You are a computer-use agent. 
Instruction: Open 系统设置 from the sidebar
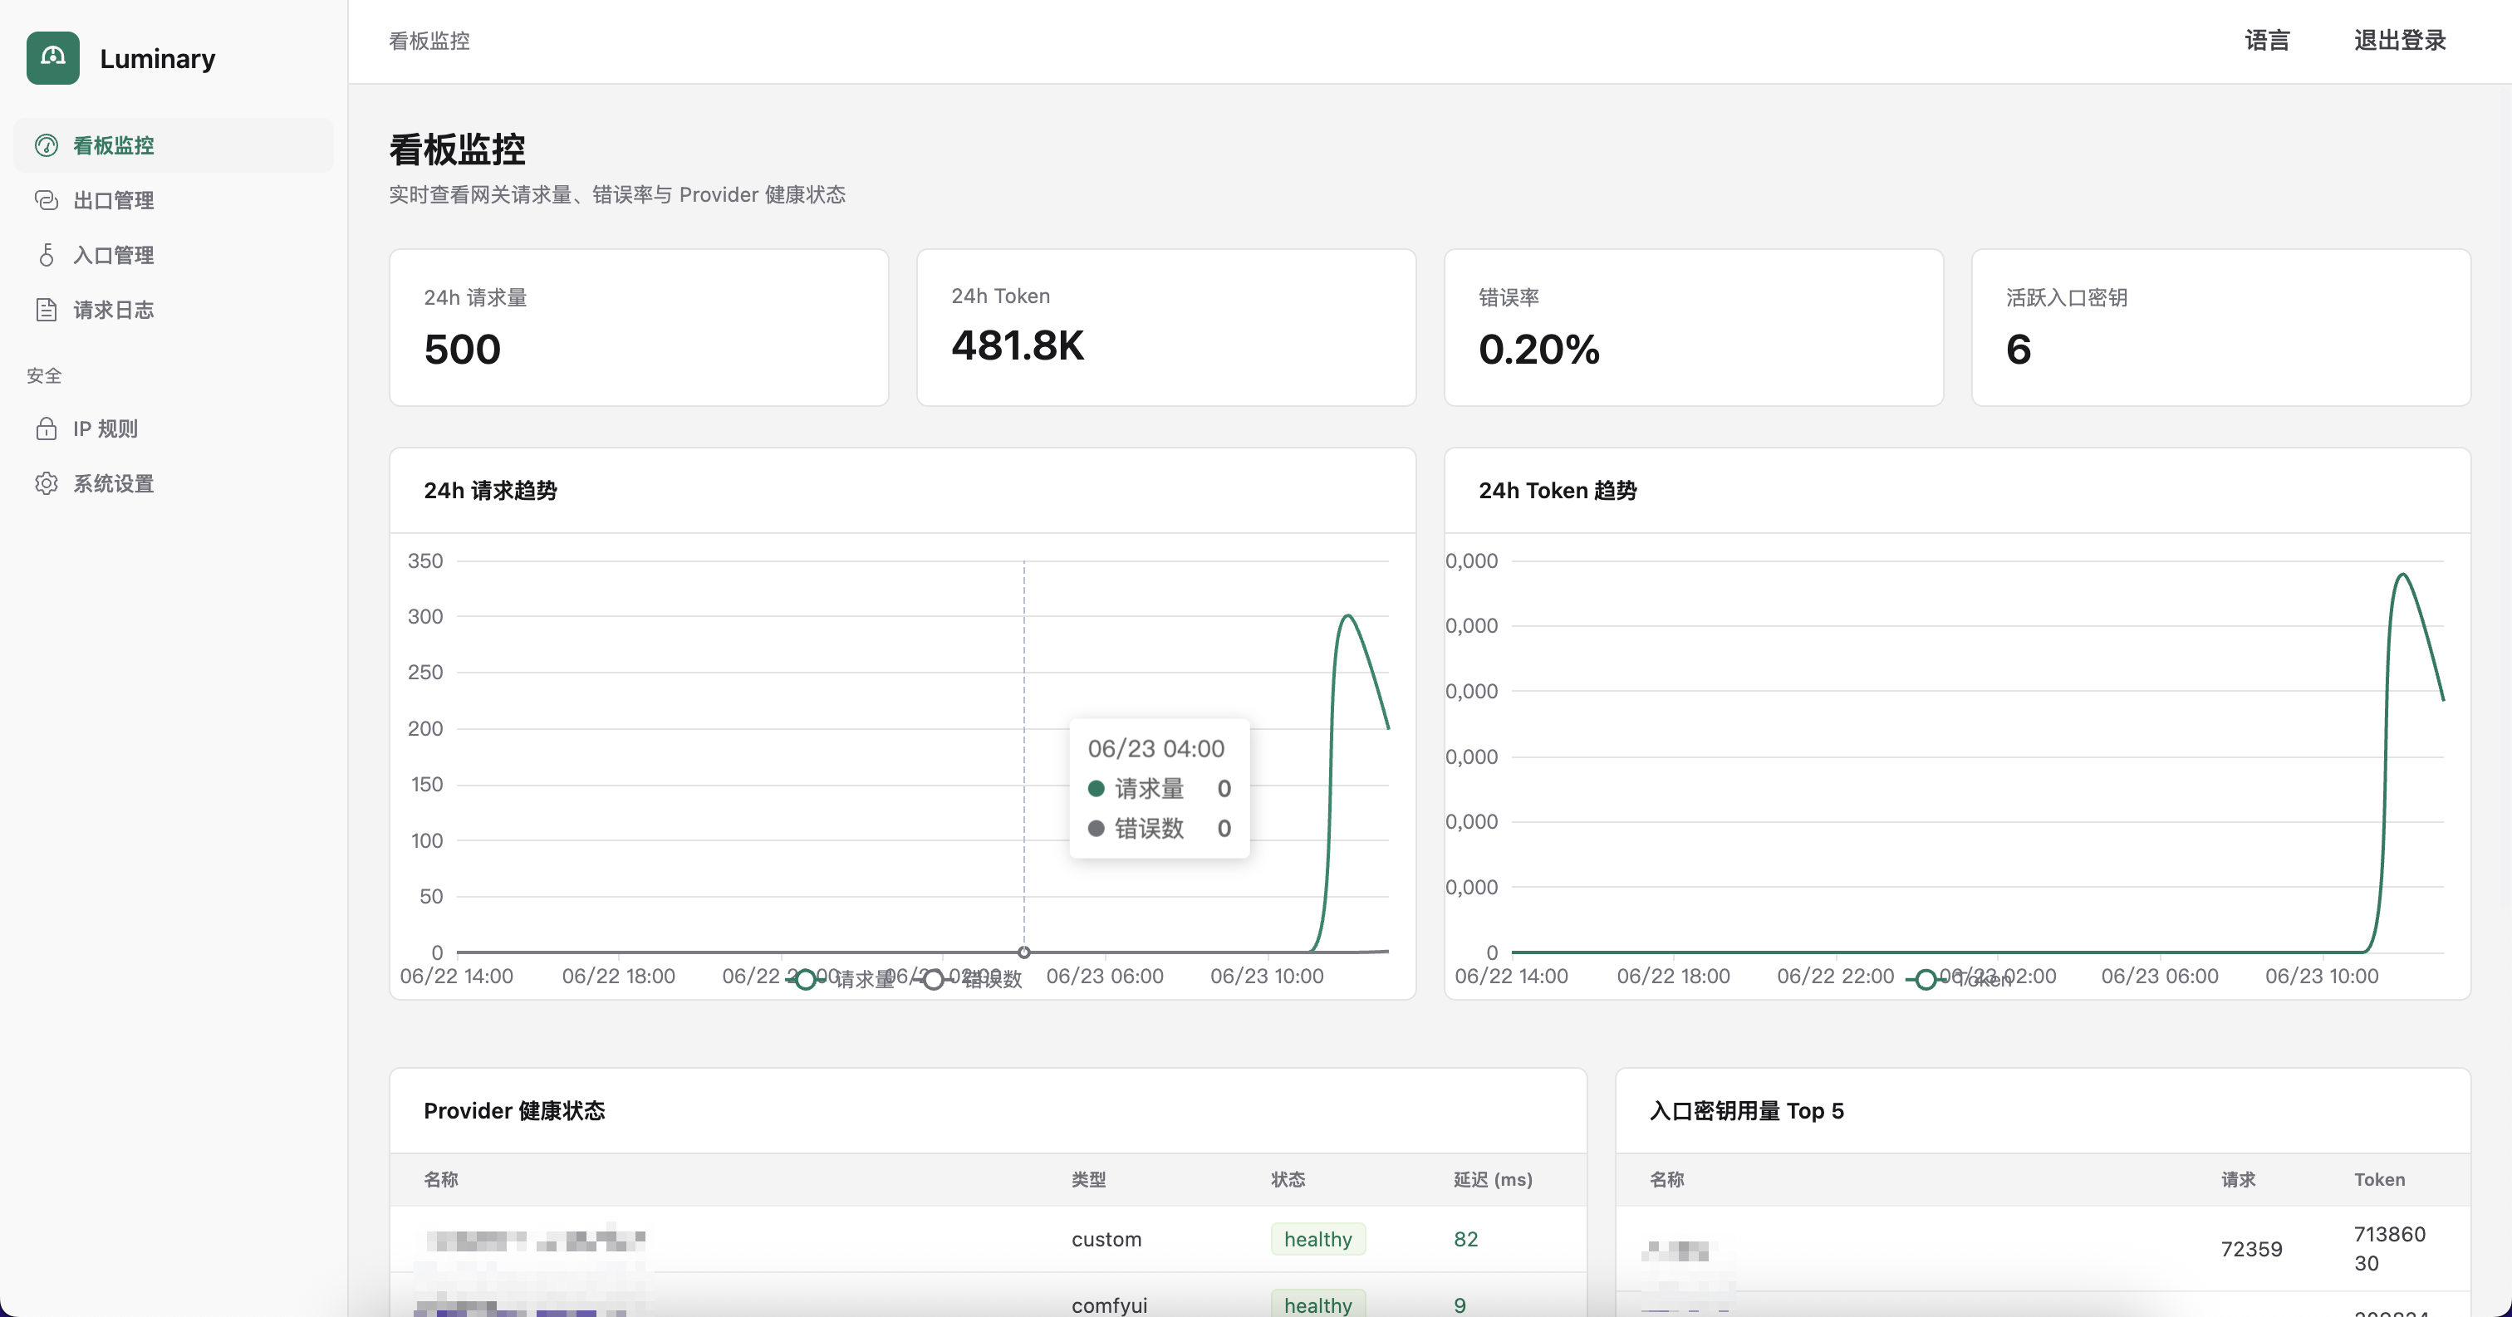[x=174, y=483]
